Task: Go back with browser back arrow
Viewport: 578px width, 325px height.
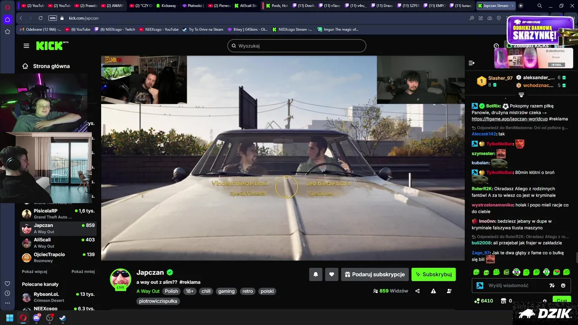Action: click(21, 18)
